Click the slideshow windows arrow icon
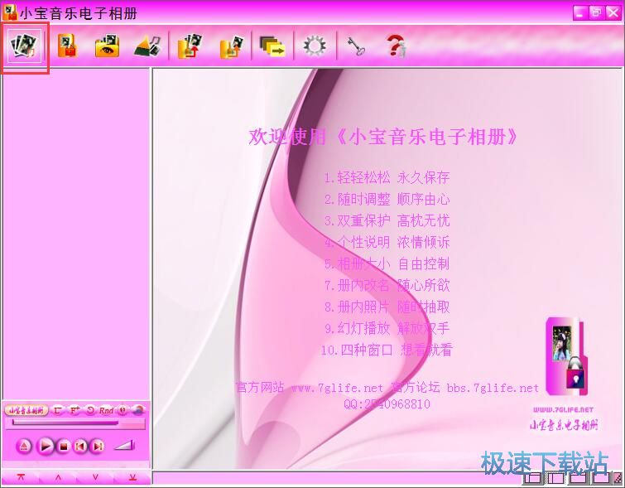 [x=272, y=46]
